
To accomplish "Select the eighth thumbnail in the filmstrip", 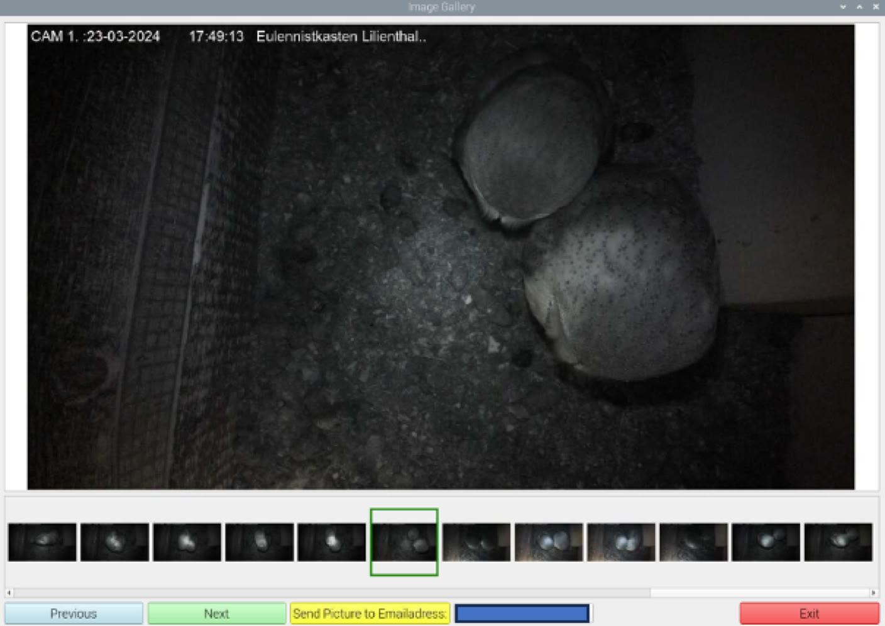I will point(549,542).
